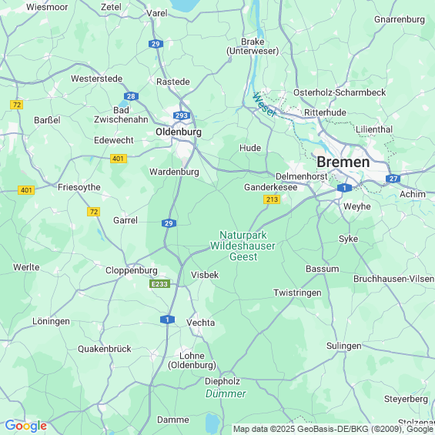The width and height of the screenshot is (435, 435).
Task: Click the A29 shield near Garrel
Action: [169, 223]
